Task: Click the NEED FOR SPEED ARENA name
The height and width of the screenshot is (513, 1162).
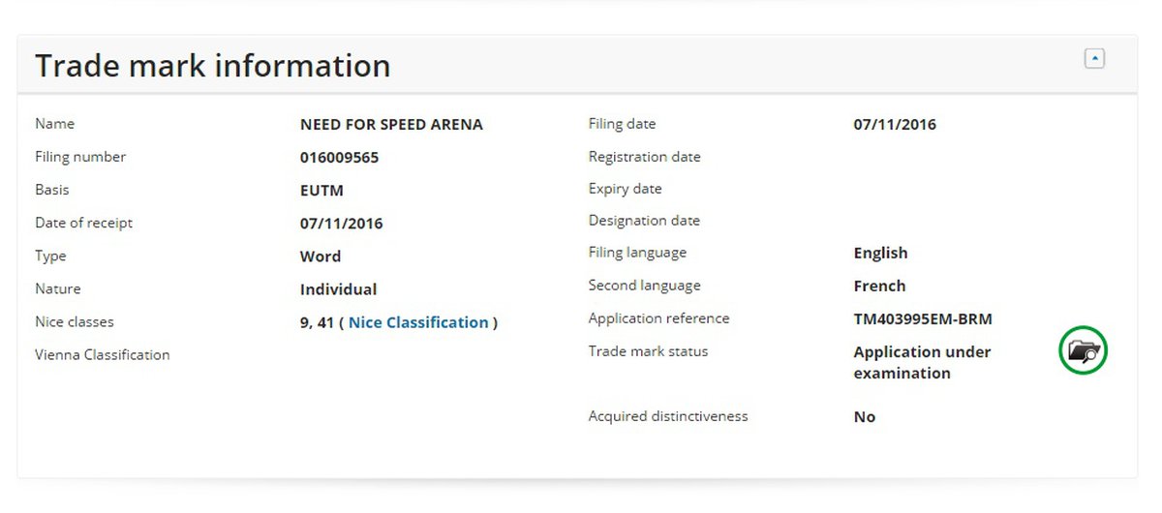Action: pyautogui.click(x=391, y=124)
